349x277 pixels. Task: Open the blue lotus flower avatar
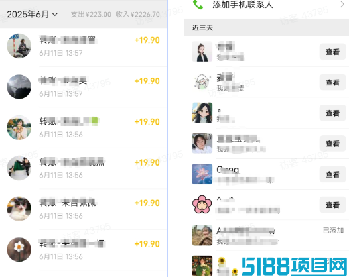pos(202,174)
